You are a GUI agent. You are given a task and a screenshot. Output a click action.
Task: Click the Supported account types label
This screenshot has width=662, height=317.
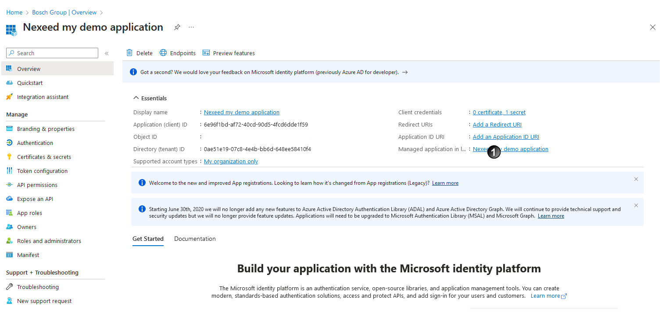point(165,162)
